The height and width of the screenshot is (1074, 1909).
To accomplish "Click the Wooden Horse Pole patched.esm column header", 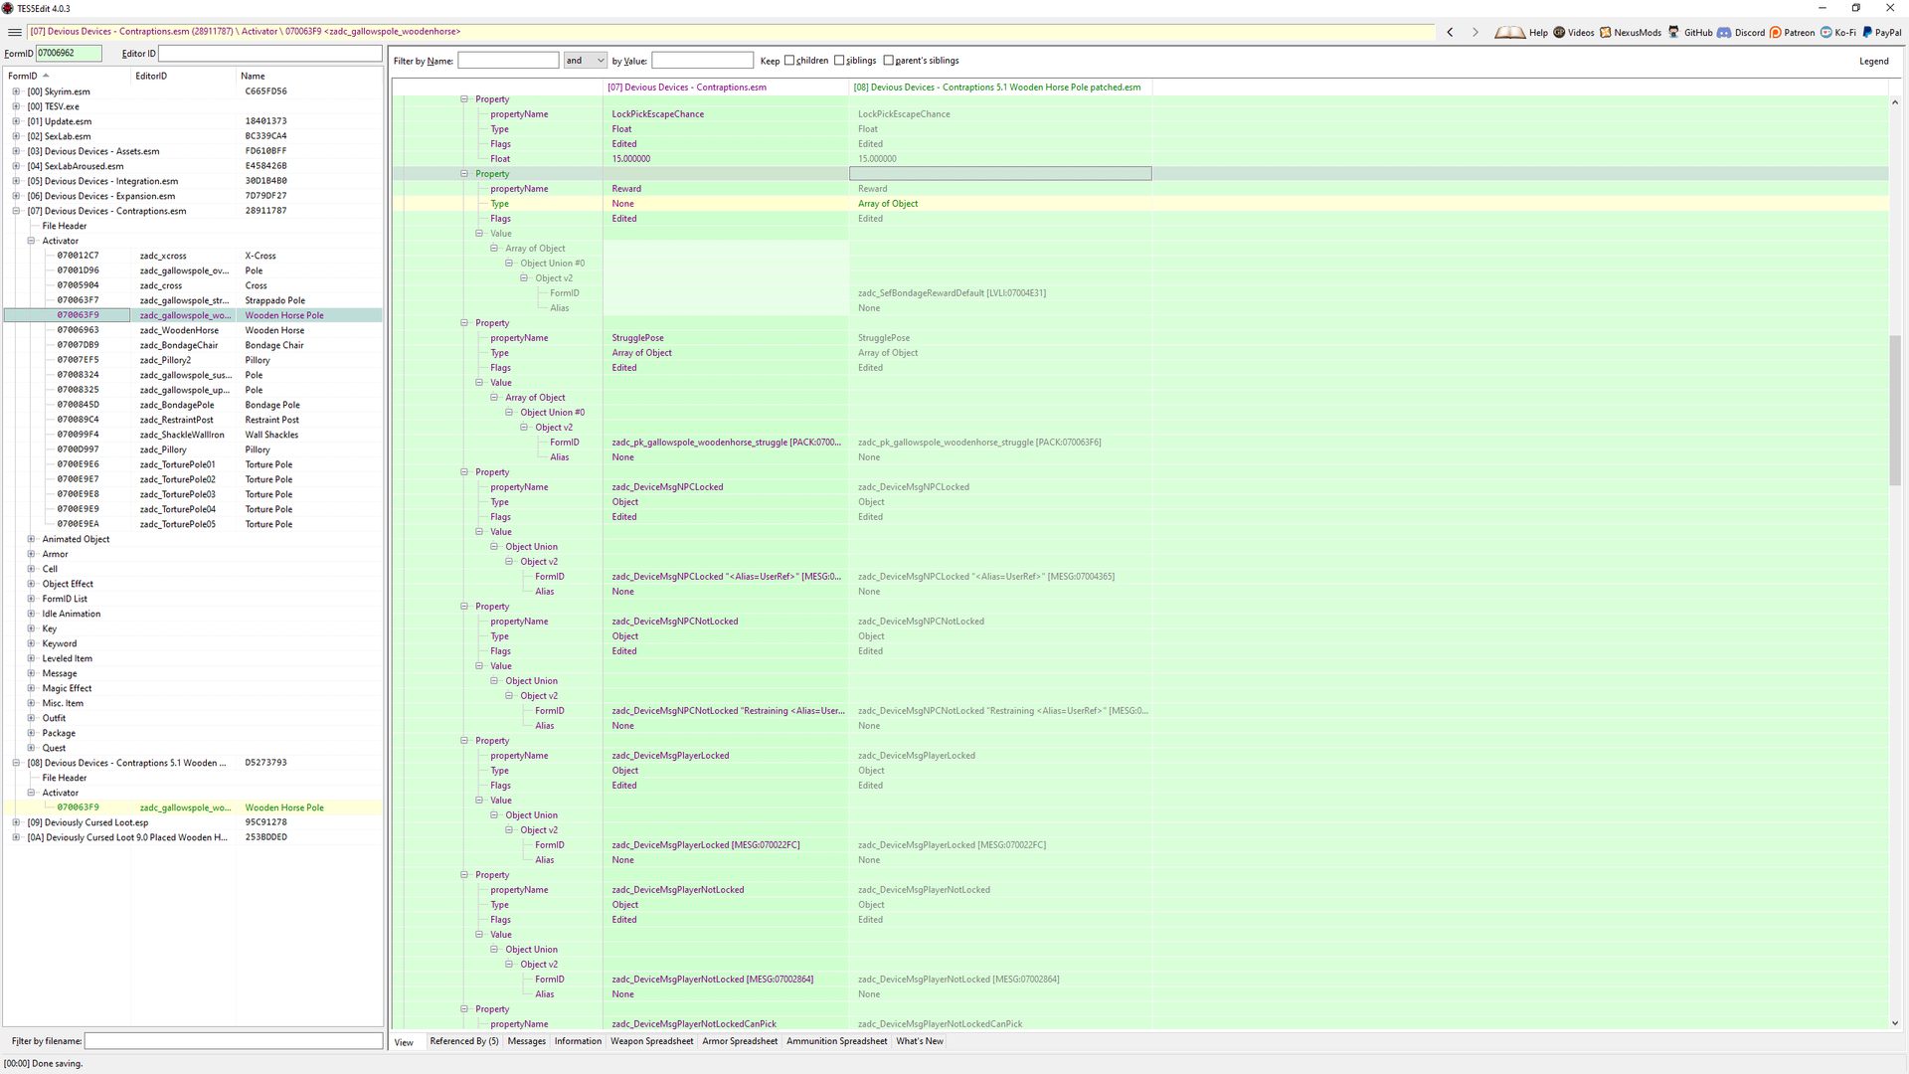I will click(x=1000, y=88).
